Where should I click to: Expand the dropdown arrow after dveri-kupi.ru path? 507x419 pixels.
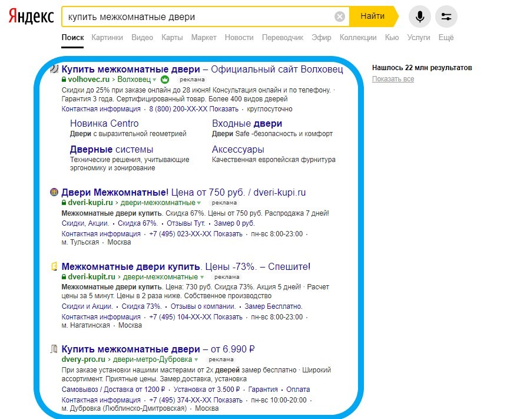pyautogui.click(x=199, y=203)
